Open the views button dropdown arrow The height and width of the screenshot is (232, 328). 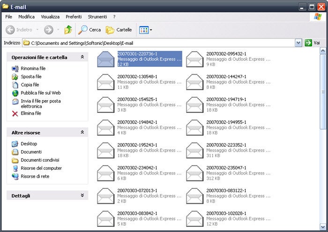point(151,30)
